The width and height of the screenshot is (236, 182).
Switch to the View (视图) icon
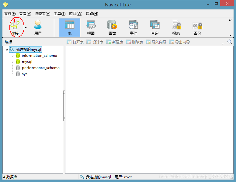point(91,28)
